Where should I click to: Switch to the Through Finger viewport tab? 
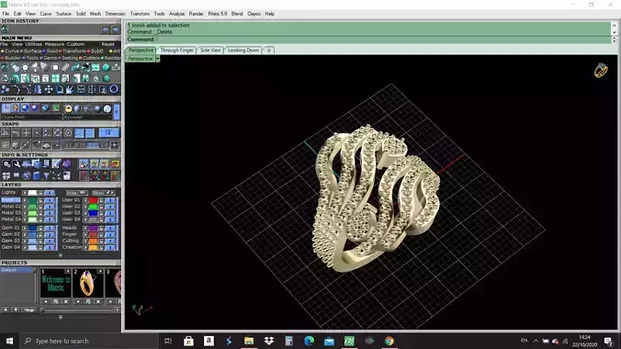tap(176, 51)
